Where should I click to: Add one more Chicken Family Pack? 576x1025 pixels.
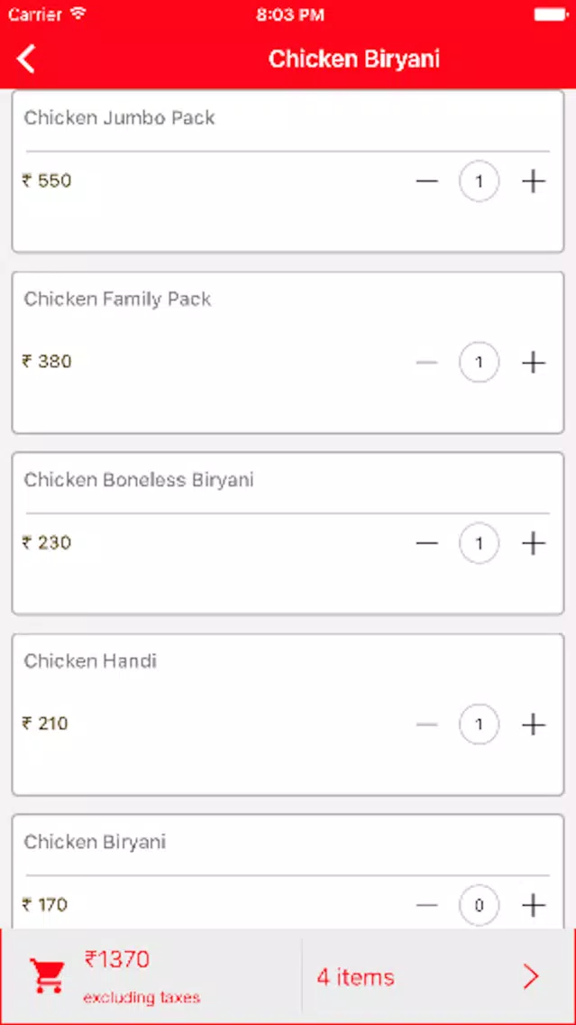pos(534,362)
